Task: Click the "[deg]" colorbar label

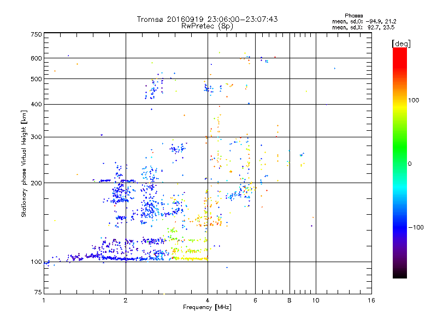Action: (401, 44)
